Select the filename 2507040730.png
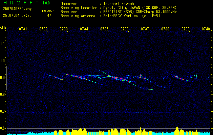213x135 pixels. (x=17, y=9)
